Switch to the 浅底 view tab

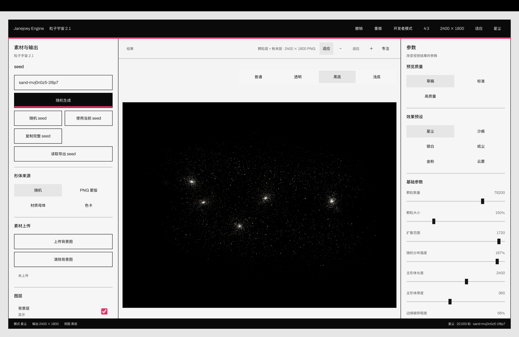[x=377, y=77]
